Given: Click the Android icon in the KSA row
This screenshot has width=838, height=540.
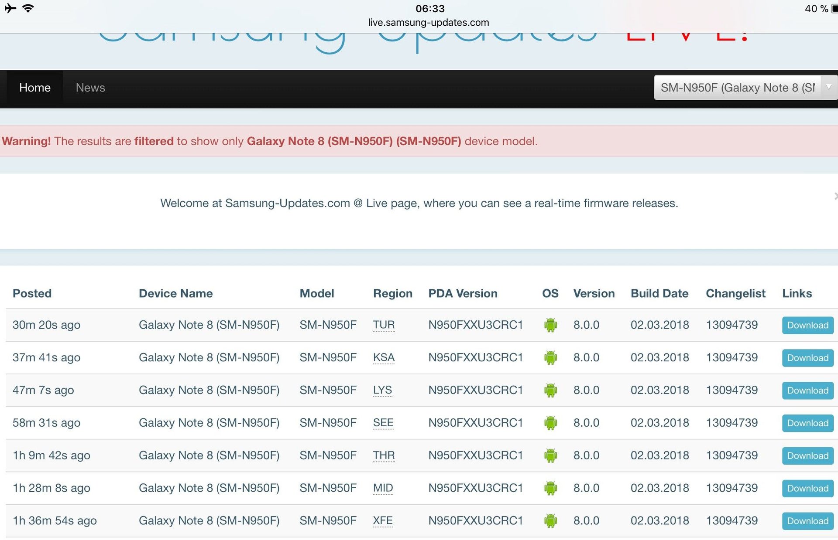Looking at the screenshot, I should click(550, 358).
